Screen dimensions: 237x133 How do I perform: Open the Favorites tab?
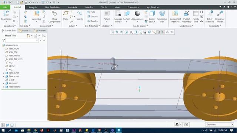40,31
